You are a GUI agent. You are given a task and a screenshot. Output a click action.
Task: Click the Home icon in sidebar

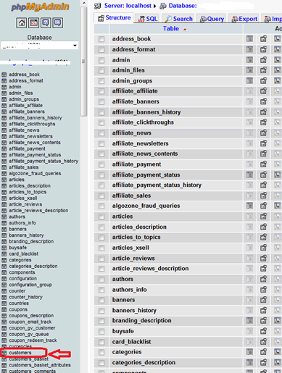point(22,23)
